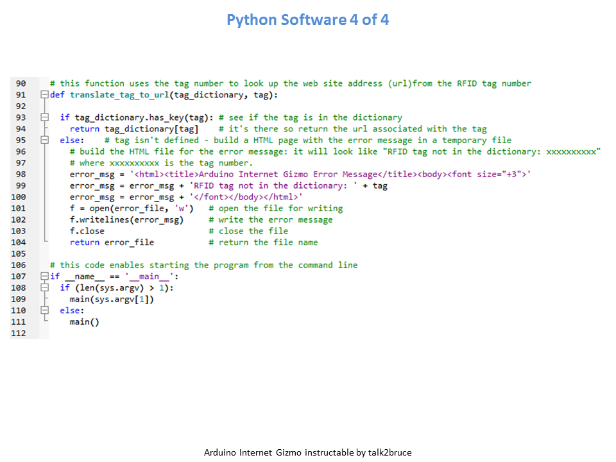Click line number 90 in gutter
616x462 pixels.
(x=21, y=83)
